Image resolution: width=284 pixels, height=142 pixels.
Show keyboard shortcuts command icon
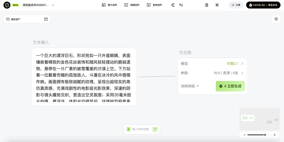click(x=217, y=5)
